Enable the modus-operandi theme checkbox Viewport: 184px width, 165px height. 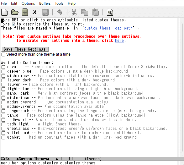[3, 102]
